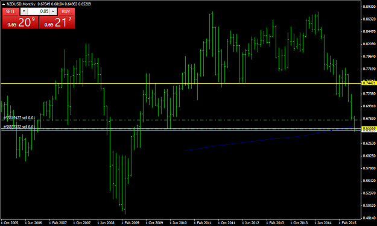This screenshot has width=377, height=226.
Task: Click the 1 Oct 2013 date label
Action: pyautogui.click(x=299, y=223)
